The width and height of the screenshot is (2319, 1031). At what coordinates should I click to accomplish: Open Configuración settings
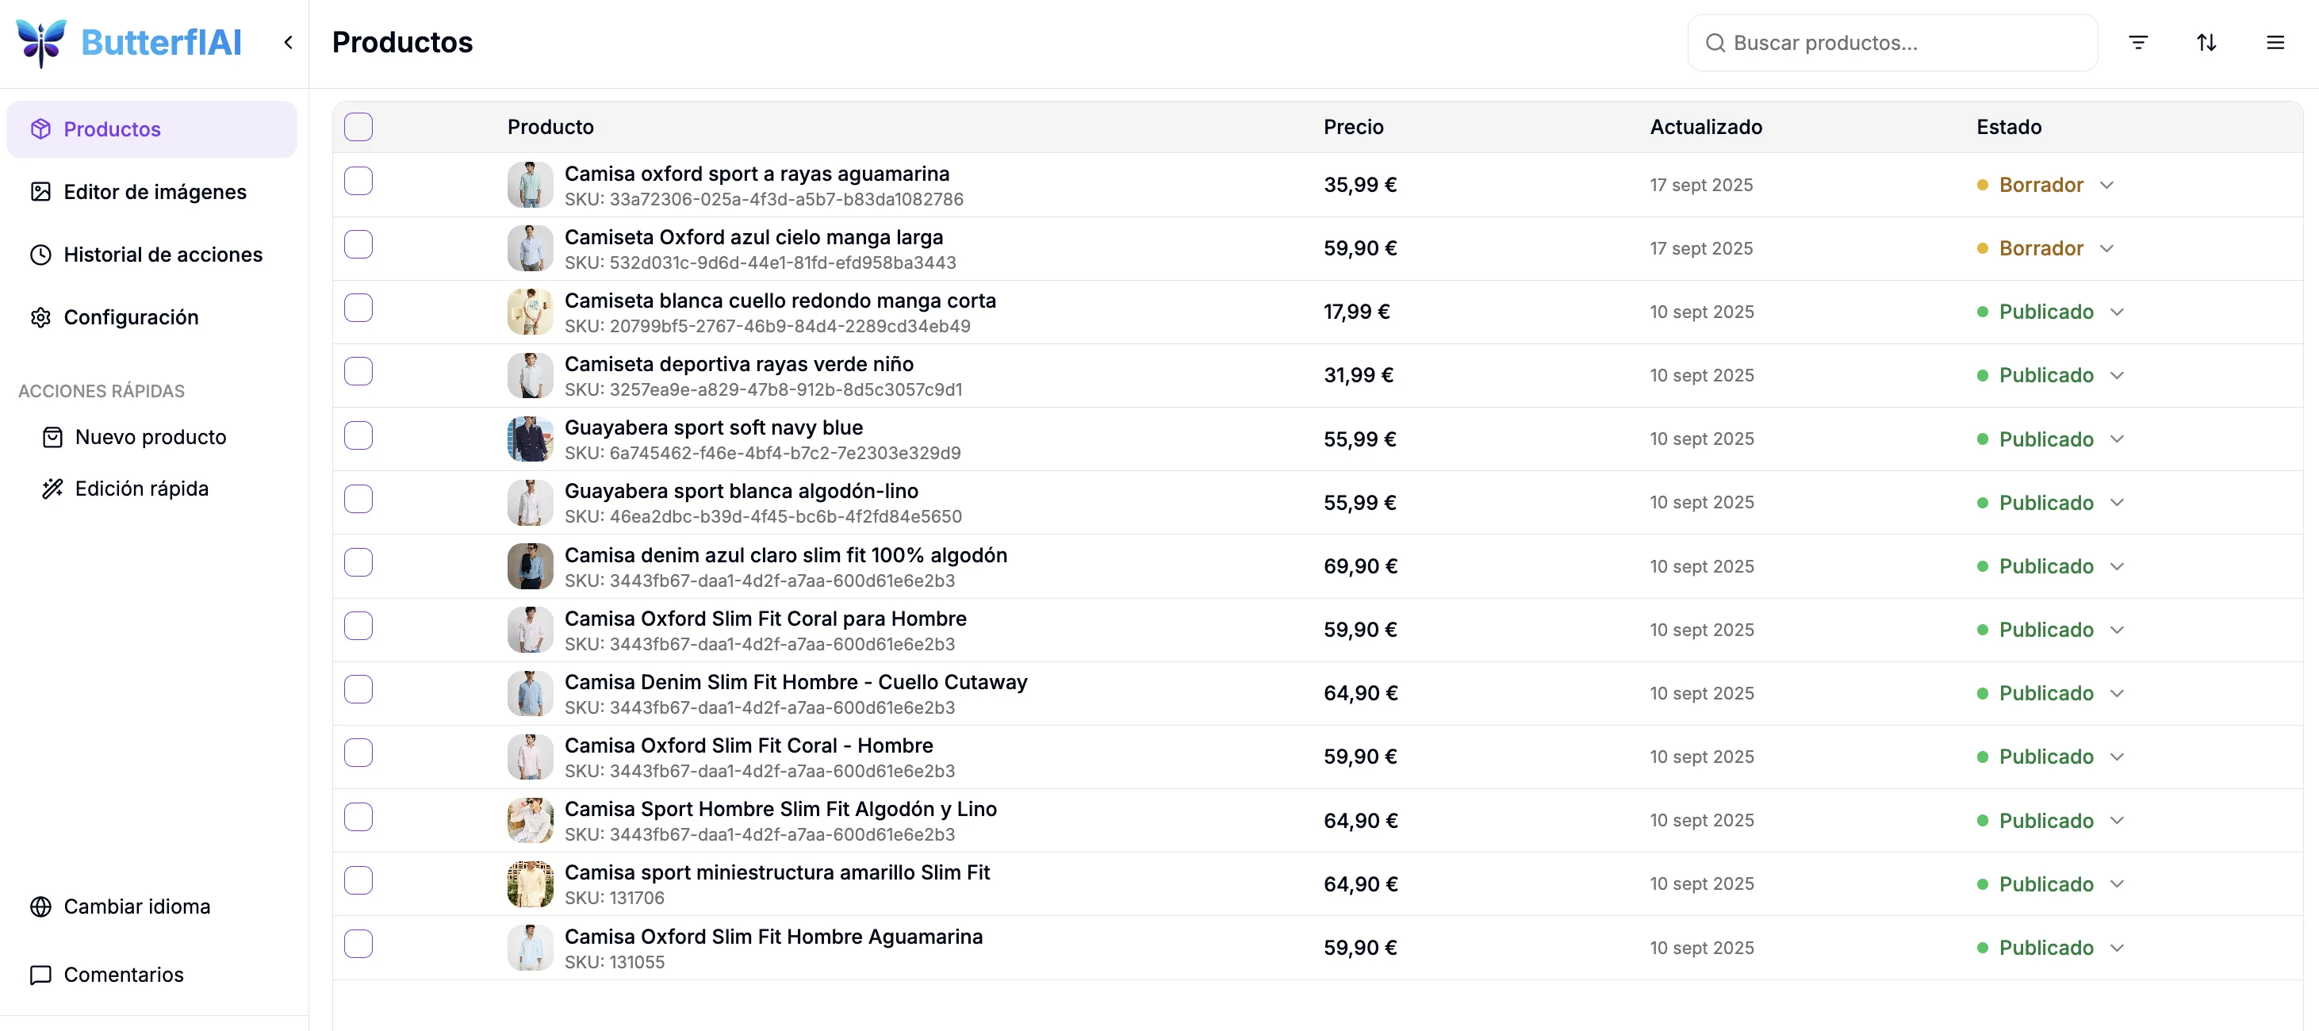131,317
